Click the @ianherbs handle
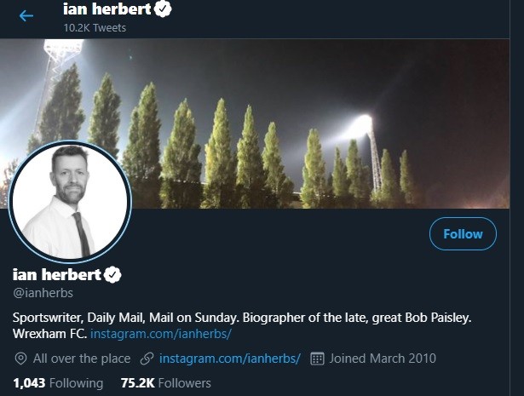The width and height of the screenshot is (524, 396). pyautogui.click(x=43, y=293)
